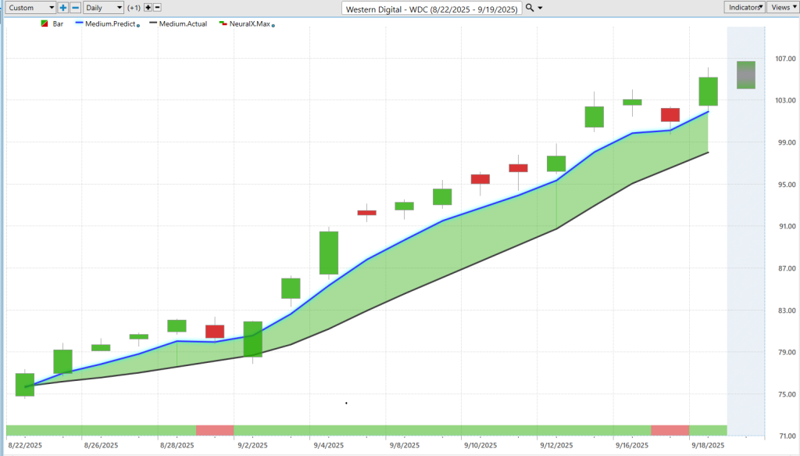Image resolution: width=800 pixels, height=456 pixels.
Task: Toggle the NeuralX.Max legend label
Action: tap(250, 24)
